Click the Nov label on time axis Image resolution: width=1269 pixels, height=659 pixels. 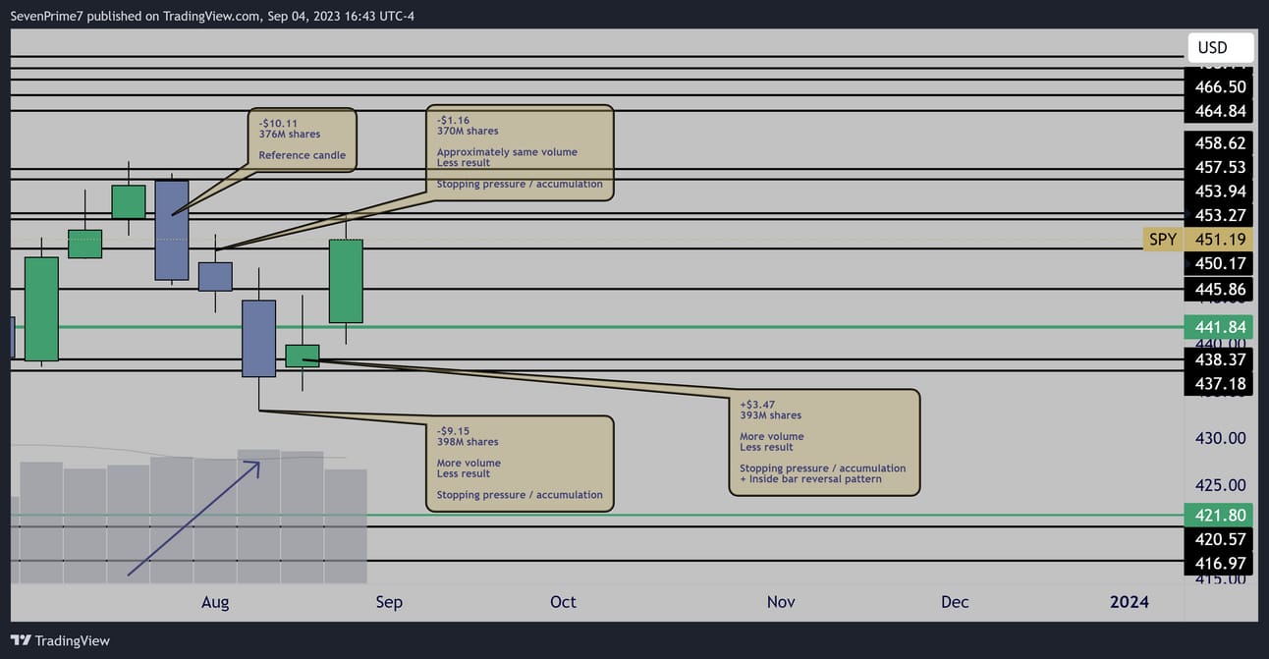point(781,602)
